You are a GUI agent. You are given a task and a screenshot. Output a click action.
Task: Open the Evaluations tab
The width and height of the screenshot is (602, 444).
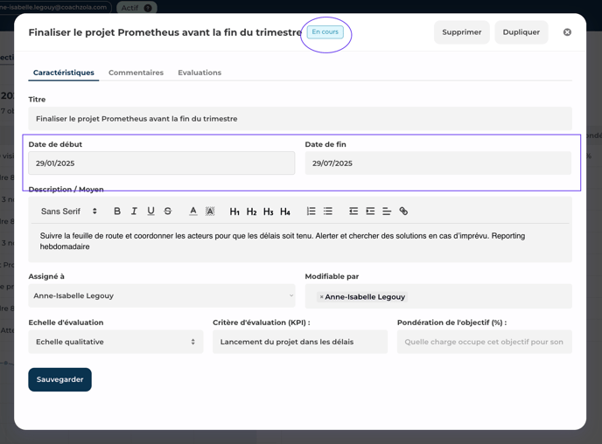pos(199,73)
